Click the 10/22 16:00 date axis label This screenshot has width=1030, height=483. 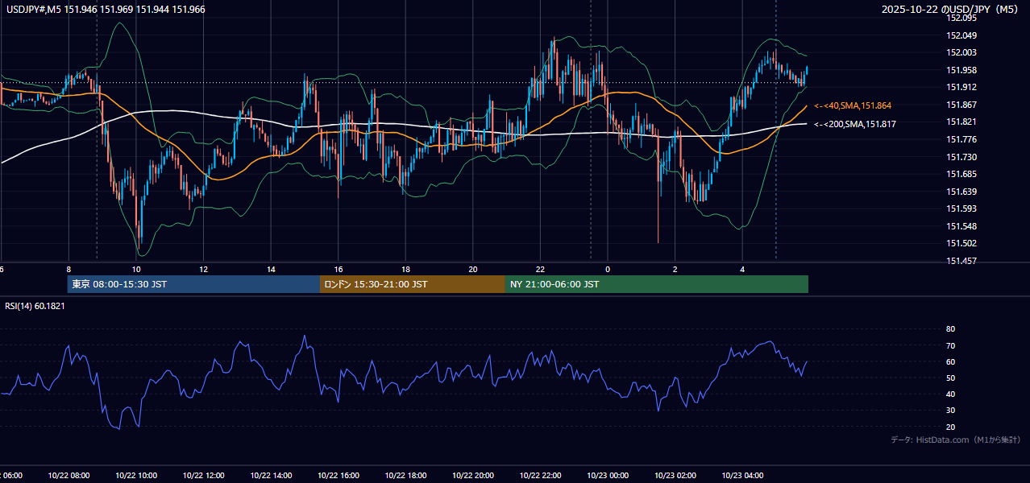338,476
